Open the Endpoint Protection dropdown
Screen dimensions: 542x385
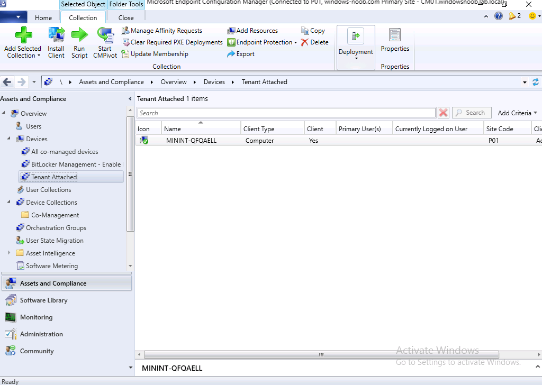262,42
